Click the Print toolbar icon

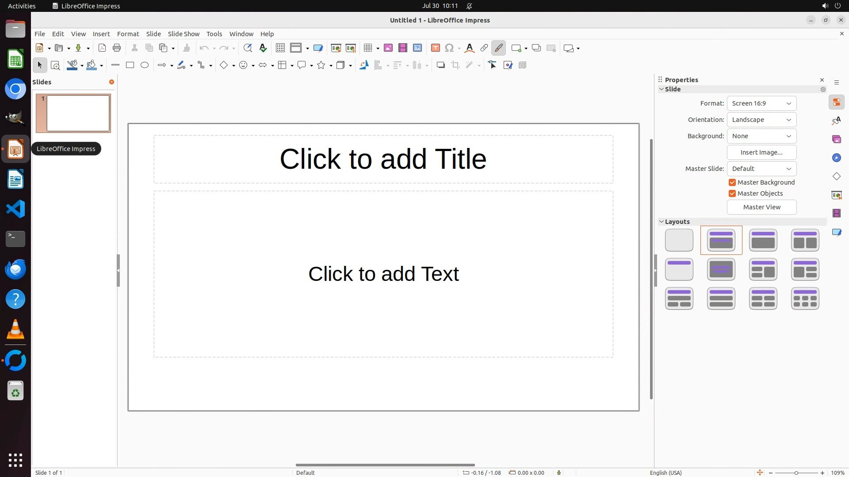point(117,48)
